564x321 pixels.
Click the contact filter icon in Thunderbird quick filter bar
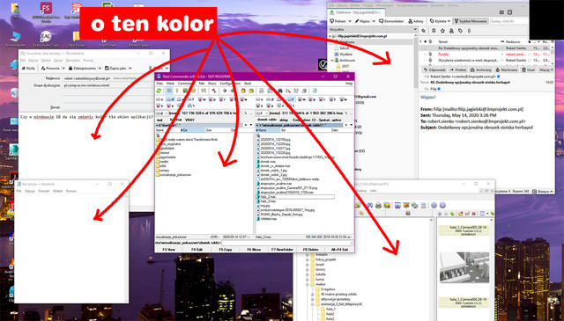(451, 31)
